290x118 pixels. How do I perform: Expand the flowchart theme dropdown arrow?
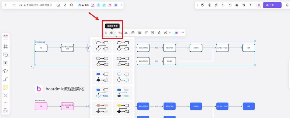click(115, 33)
